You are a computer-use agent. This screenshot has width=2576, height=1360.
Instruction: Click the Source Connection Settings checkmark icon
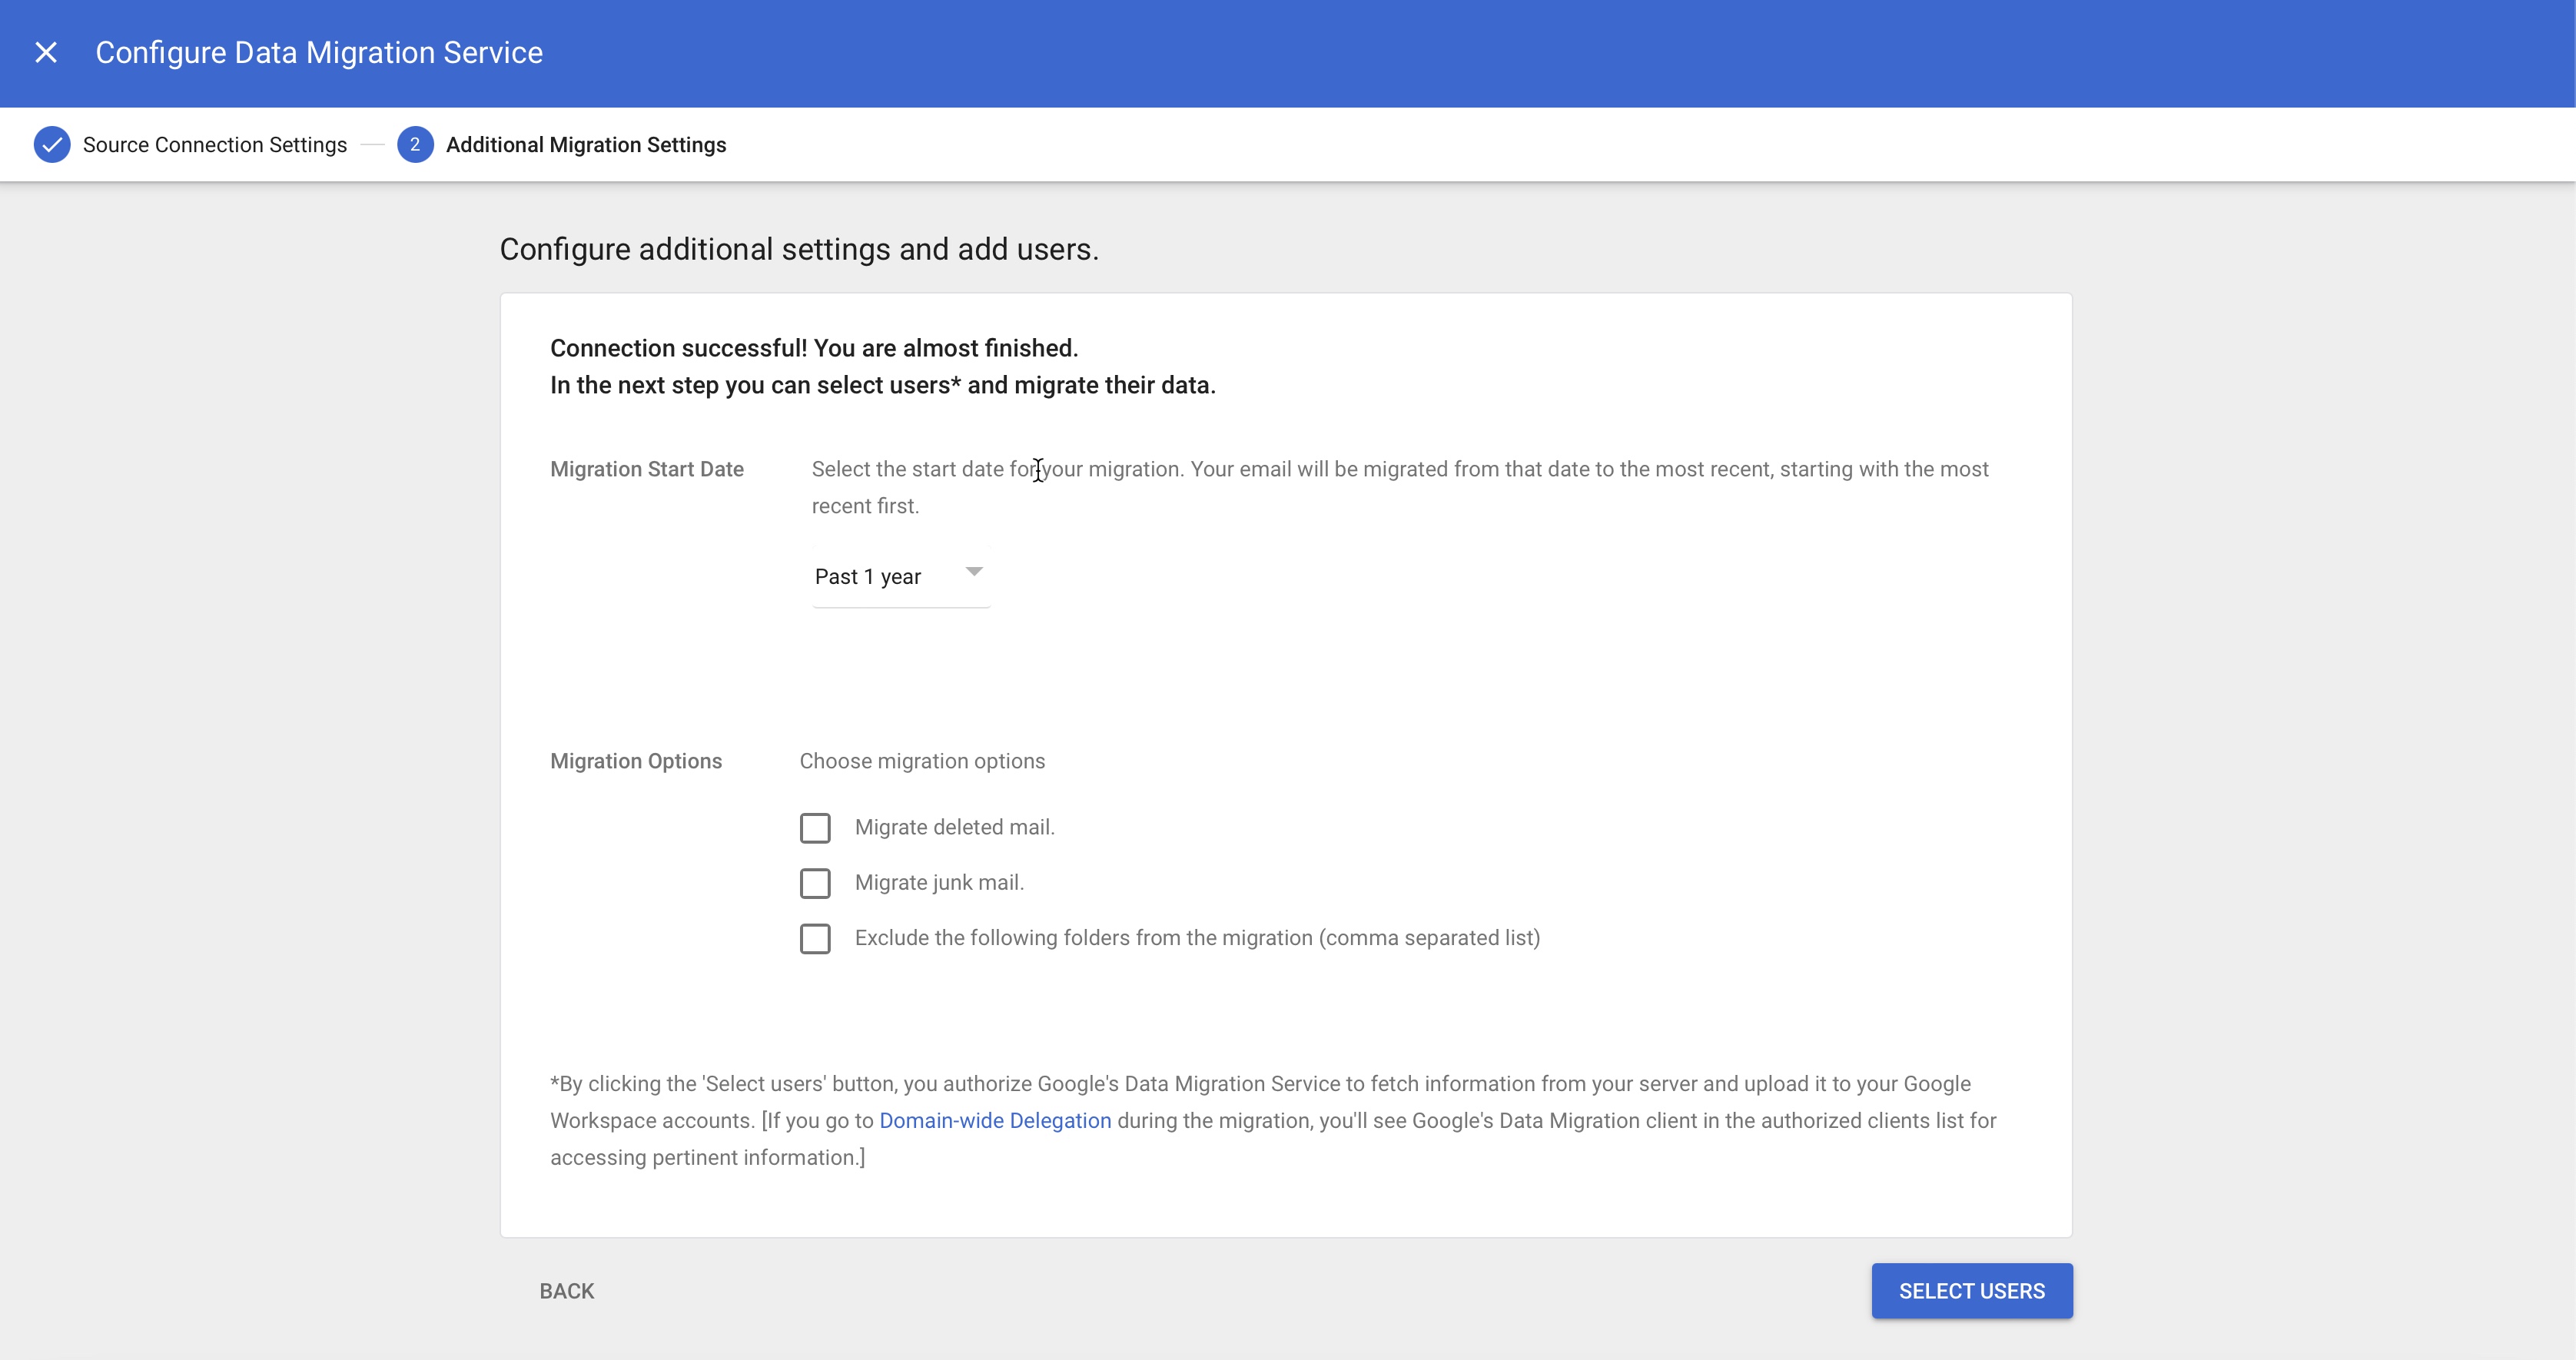point(48,143)
